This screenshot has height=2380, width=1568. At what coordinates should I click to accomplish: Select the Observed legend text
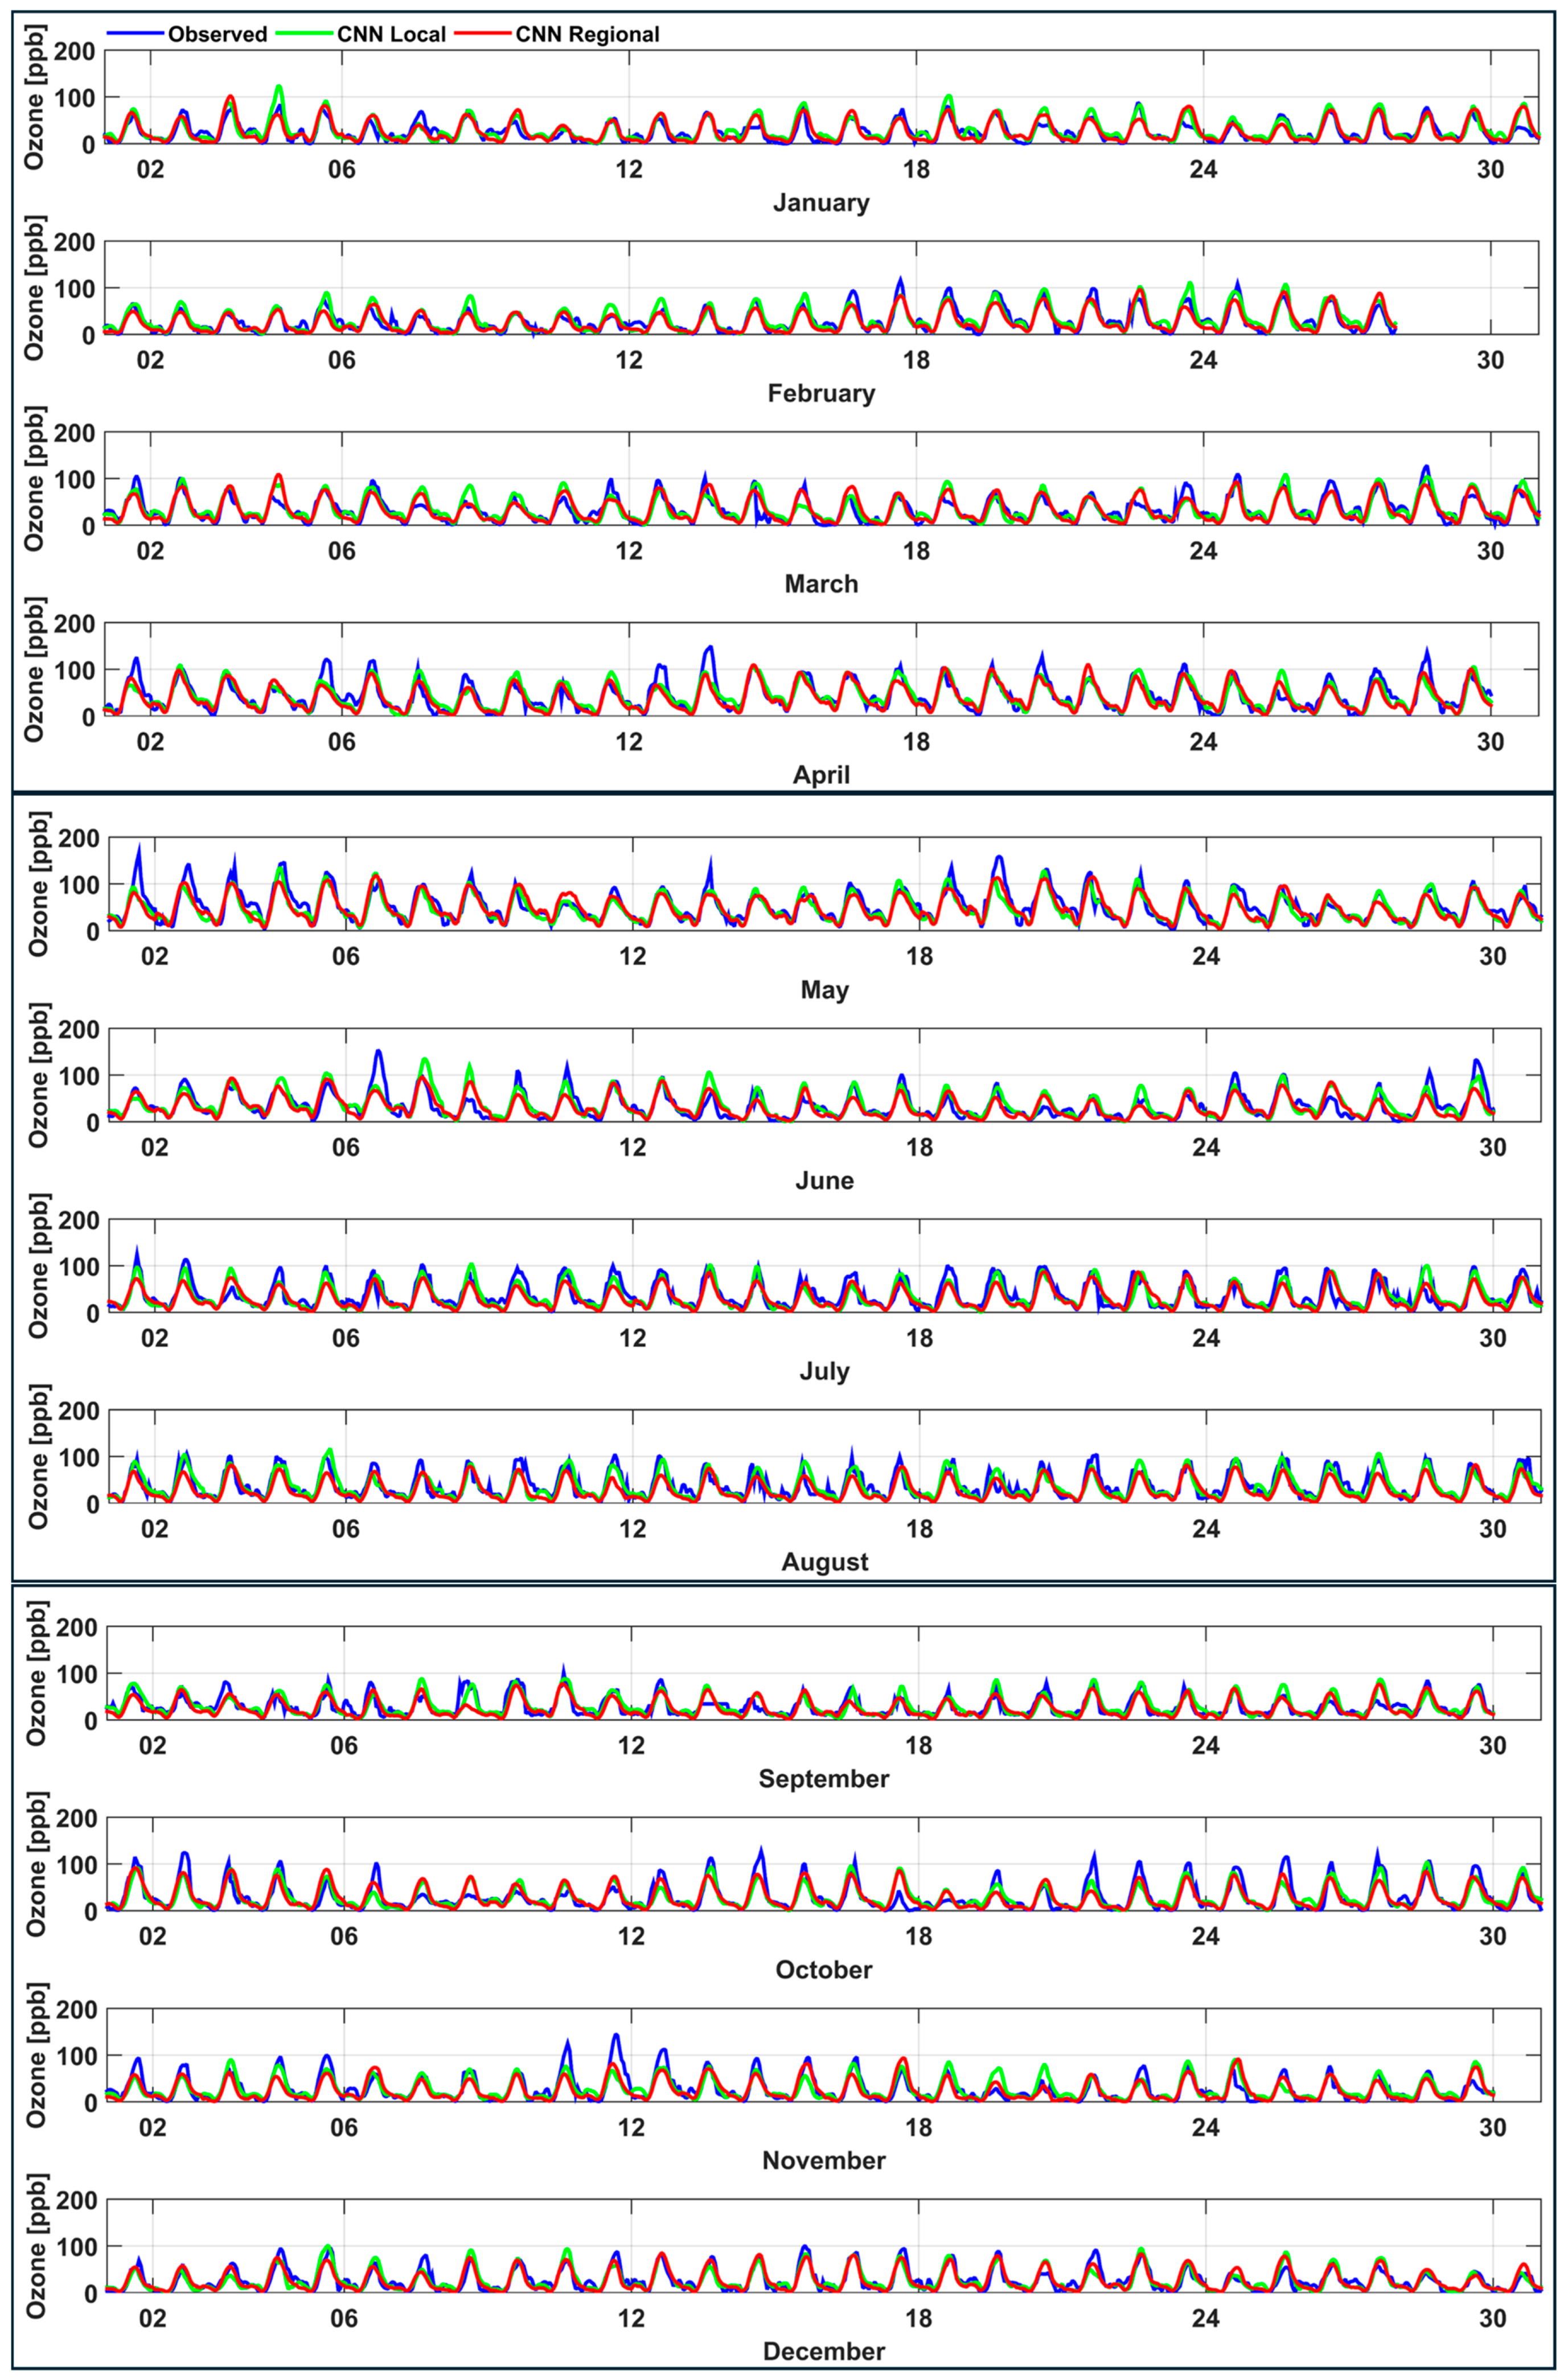(x=217, y=35)
